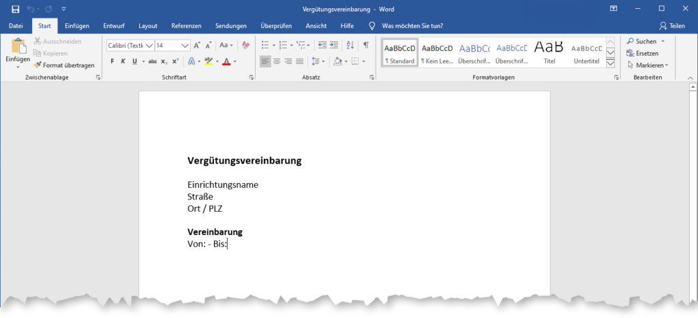This screenshot has width=698, height=318.
Task: Open the Überprüfen tab
Action: pyautogui.click(x=276, y=26)
